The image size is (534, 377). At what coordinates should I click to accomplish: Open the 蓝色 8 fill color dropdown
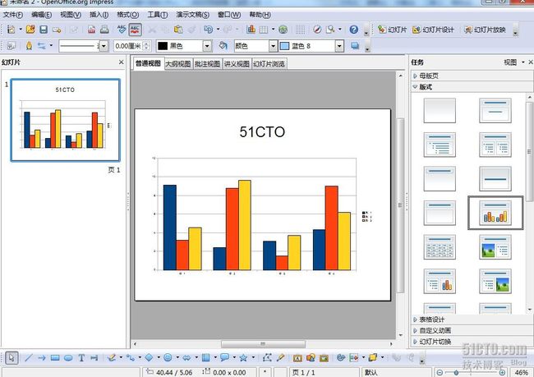point(339,46)
